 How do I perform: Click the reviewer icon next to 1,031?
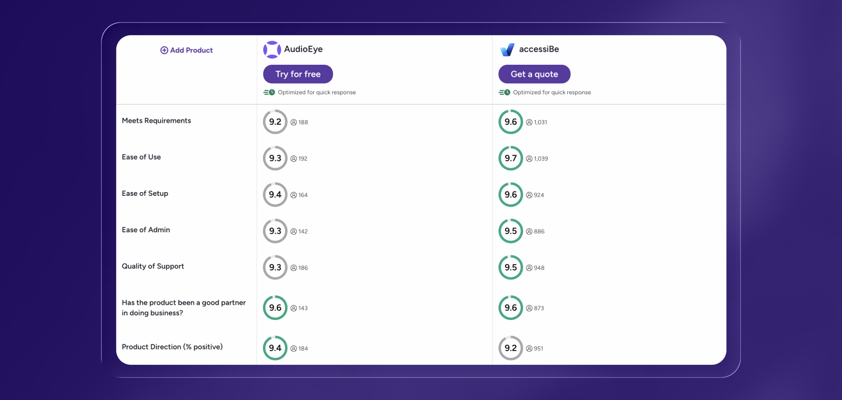pos(528,122)
